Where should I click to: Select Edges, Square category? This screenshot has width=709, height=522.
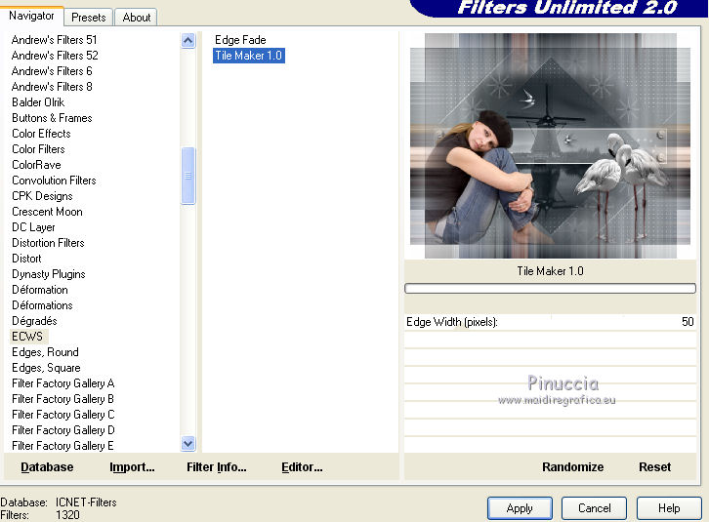(x=47, y=368)
